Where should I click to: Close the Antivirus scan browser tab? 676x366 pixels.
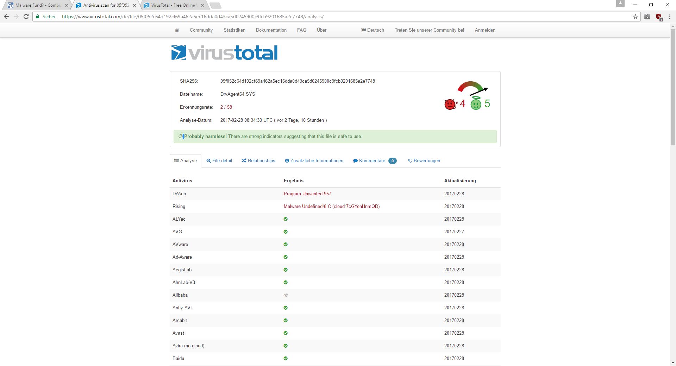click(x=134, y=5)
